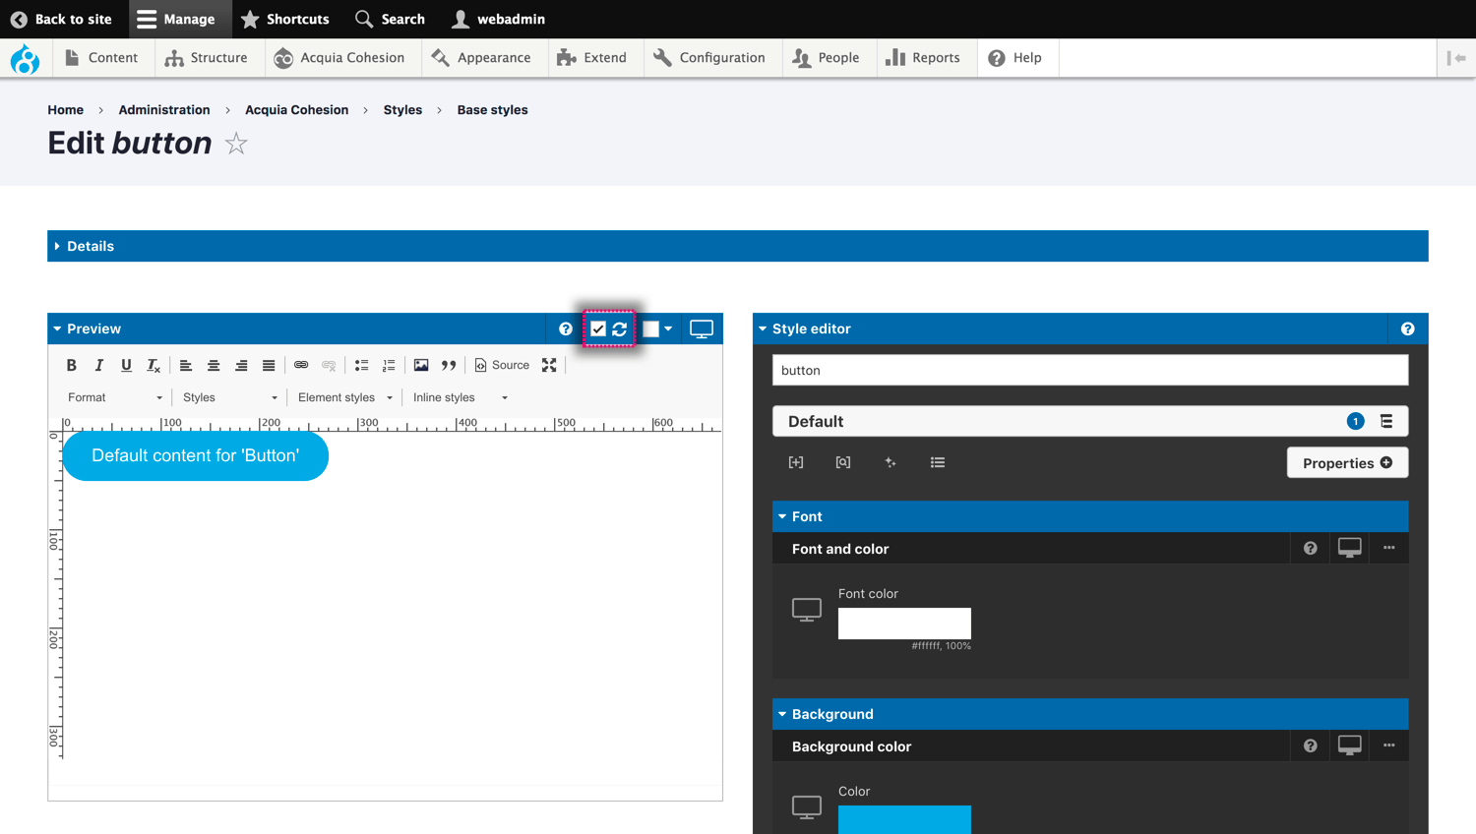This screenshot has width=1476, height=834.
Task: Expand the Details section
Action: 91,246
